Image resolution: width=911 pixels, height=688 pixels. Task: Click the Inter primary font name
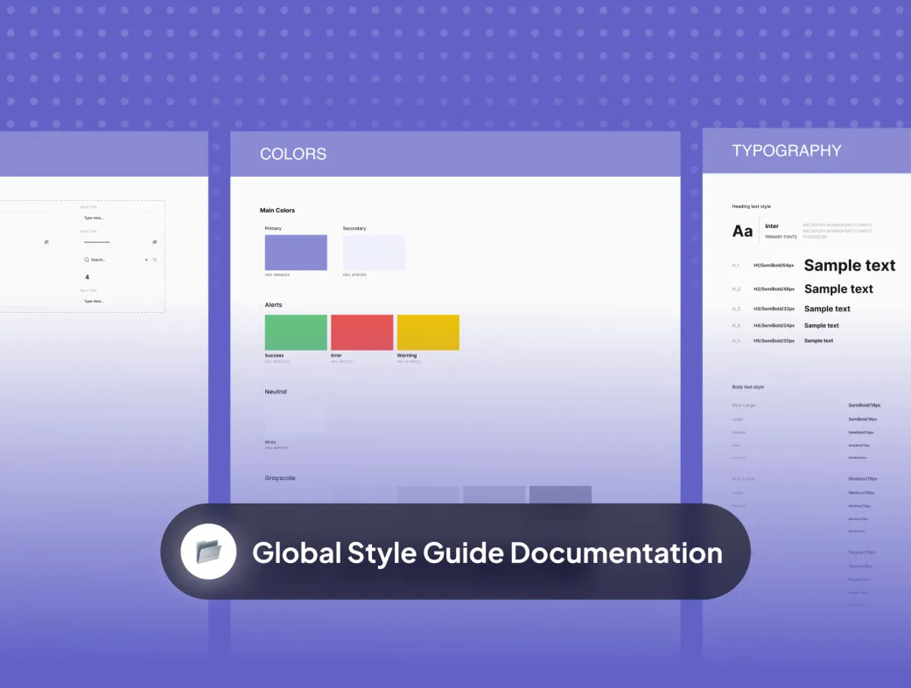pos(772,226)
